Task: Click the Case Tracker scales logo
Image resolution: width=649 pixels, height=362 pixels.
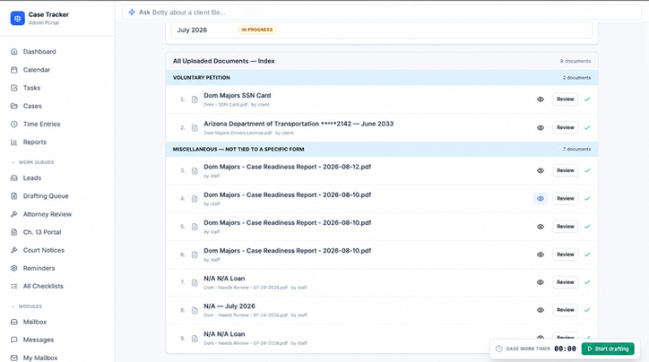Action: [17, 18]
